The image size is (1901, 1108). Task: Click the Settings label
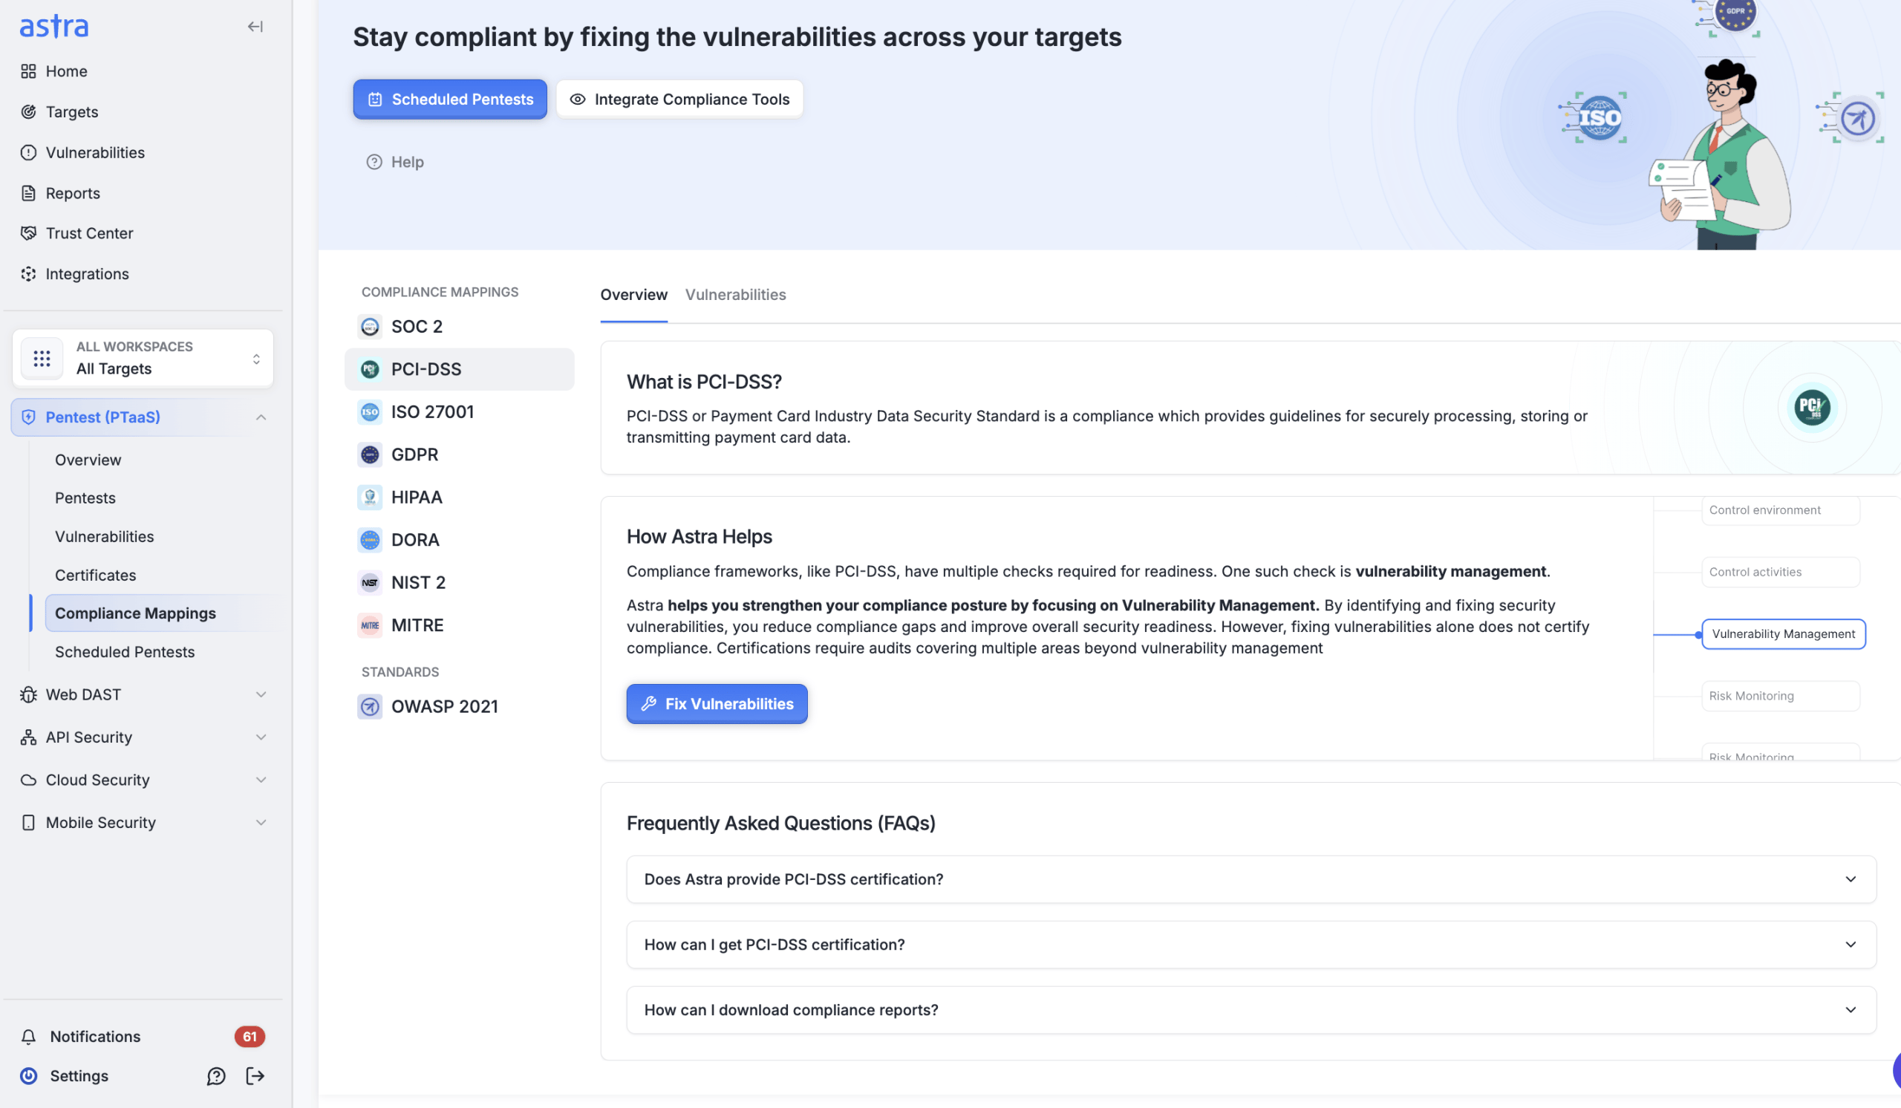pos(79,1076)
